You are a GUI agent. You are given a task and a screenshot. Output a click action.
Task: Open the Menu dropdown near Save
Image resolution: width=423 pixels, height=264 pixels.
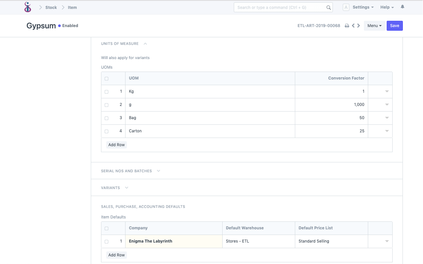[x=374, y=25]
